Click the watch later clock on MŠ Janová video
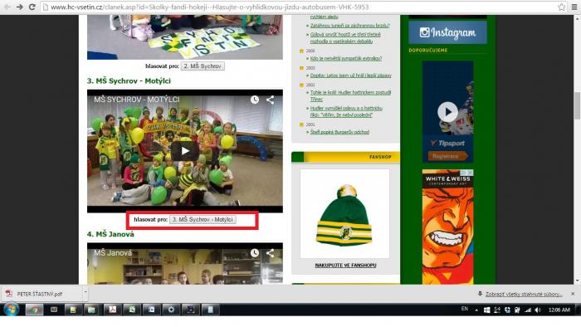 255,253
